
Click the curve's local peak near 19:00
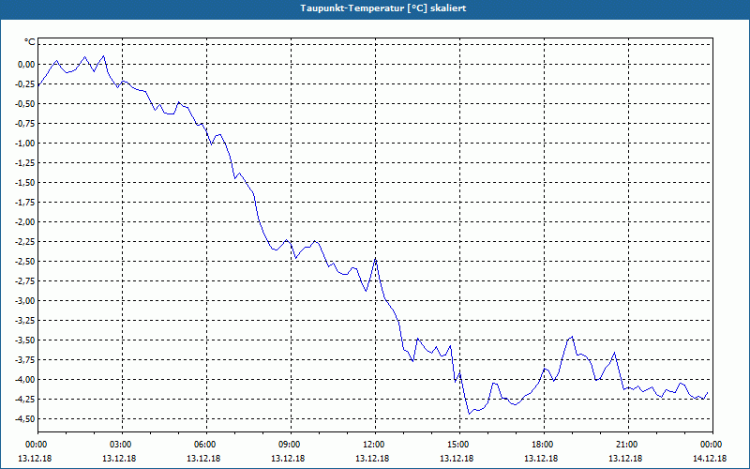[572, 337]
